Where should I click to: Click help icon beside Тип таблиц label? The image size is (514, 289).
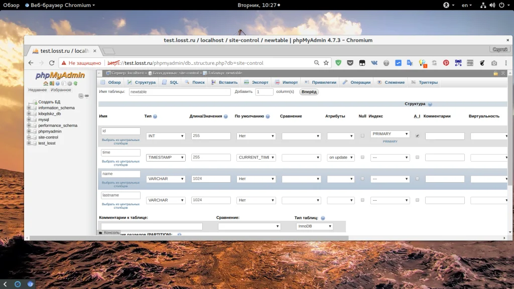323,218
